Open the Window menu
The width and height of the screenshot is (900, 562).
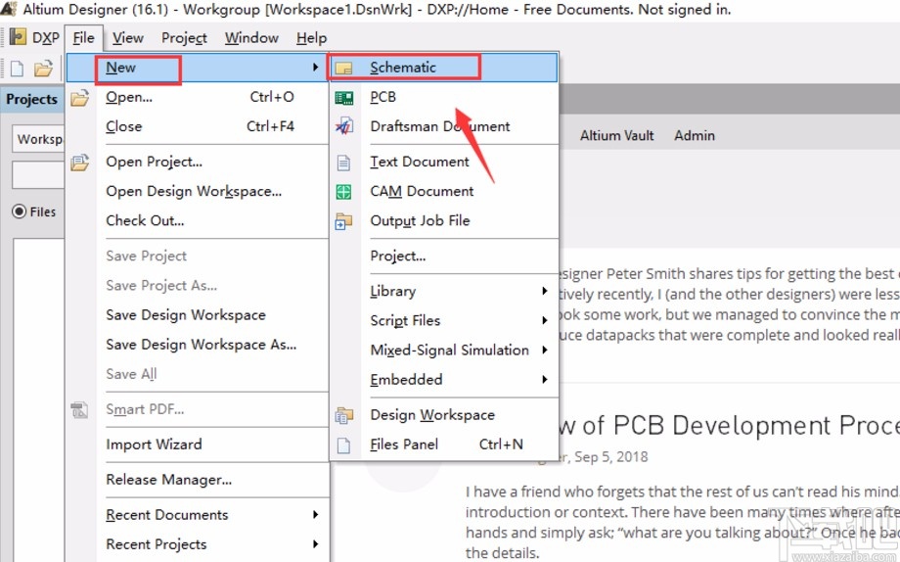tap(251, 38)
